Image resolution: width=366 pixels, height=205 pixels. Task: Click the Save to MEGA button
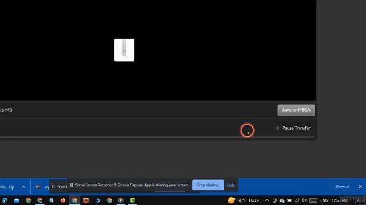296,110
